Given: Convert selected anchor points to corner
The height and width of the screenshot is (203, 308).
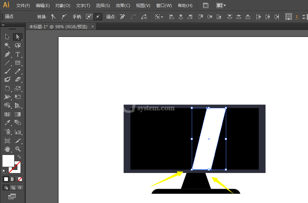Looking at the screenshot, I should [x=54, y=17].
